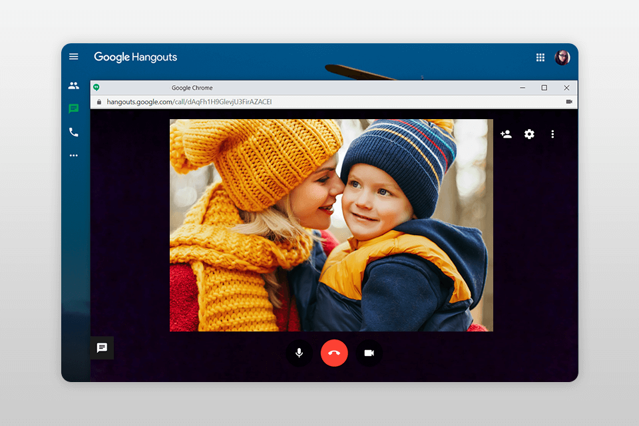Click the camera icon in the address bar

click(569, 102)
